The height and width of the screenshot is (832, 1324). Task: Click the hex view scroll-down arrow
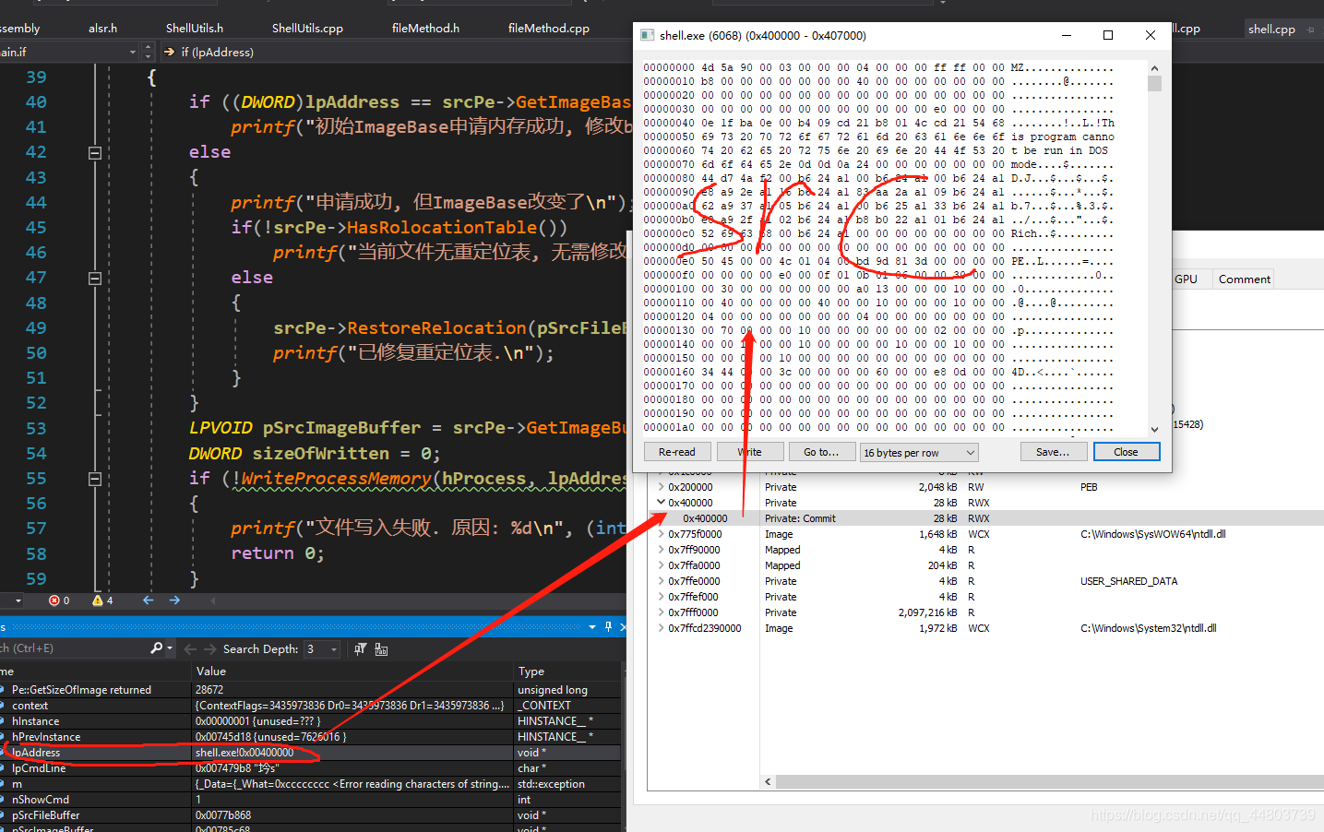(x=1154, y=430)
